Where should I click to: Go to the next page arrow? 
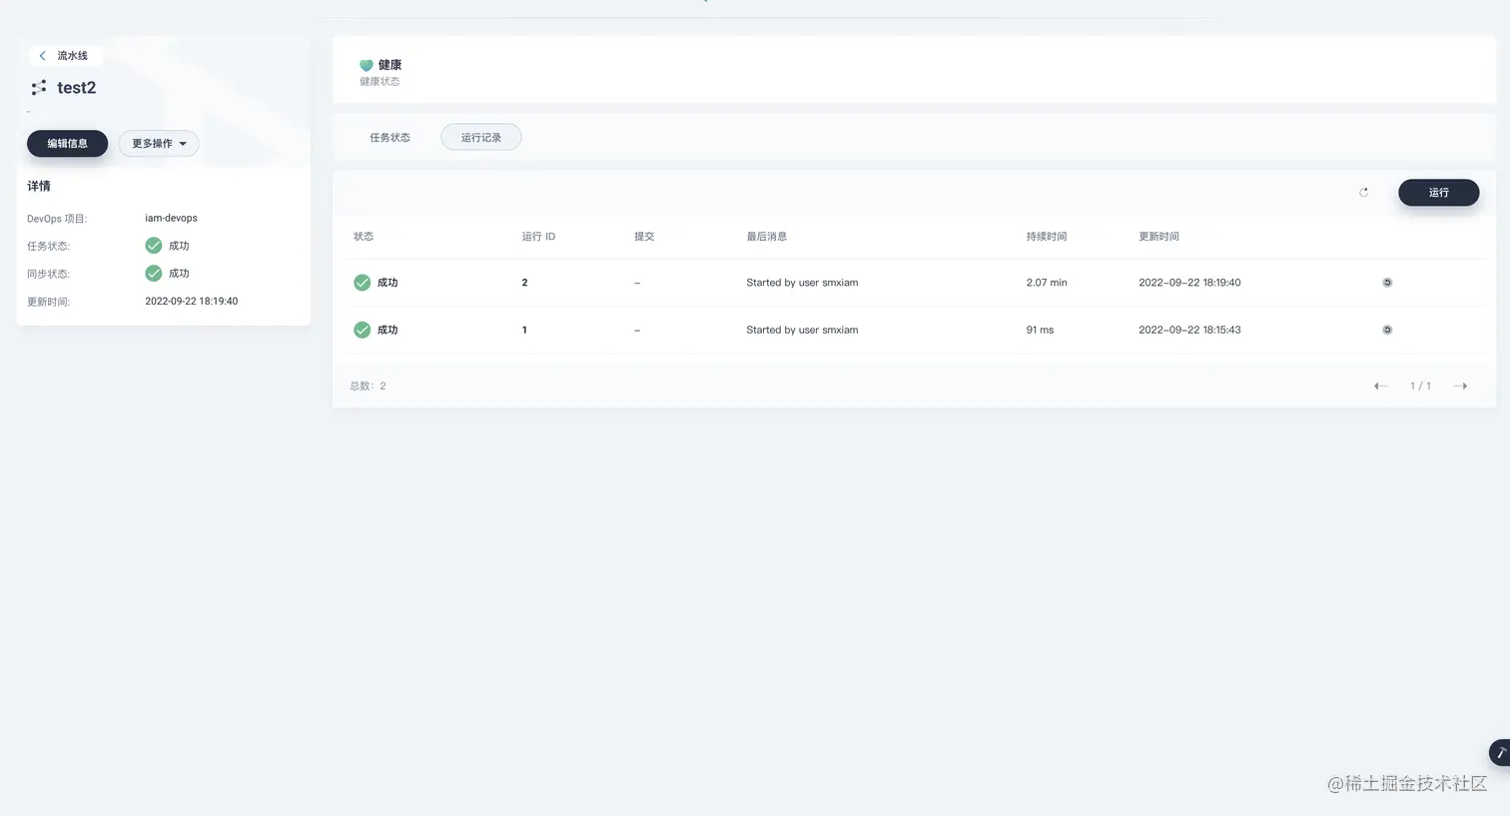click(1460, 386)
